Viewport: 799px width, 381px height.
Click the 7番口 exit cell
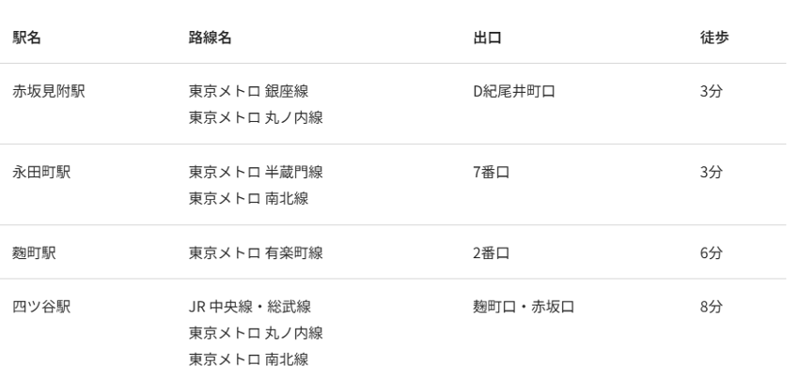coord(492,173)
